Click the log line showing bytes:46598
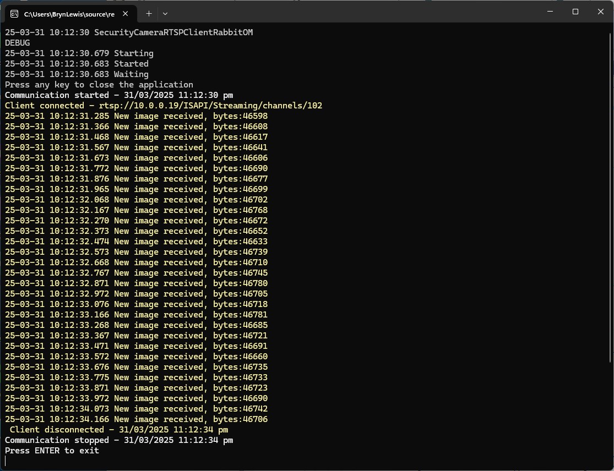Viewport: 614px width, 471px height. point(136,116)
